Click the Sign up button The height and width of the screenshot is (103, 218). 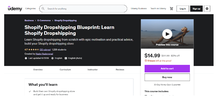click(196, 9)
